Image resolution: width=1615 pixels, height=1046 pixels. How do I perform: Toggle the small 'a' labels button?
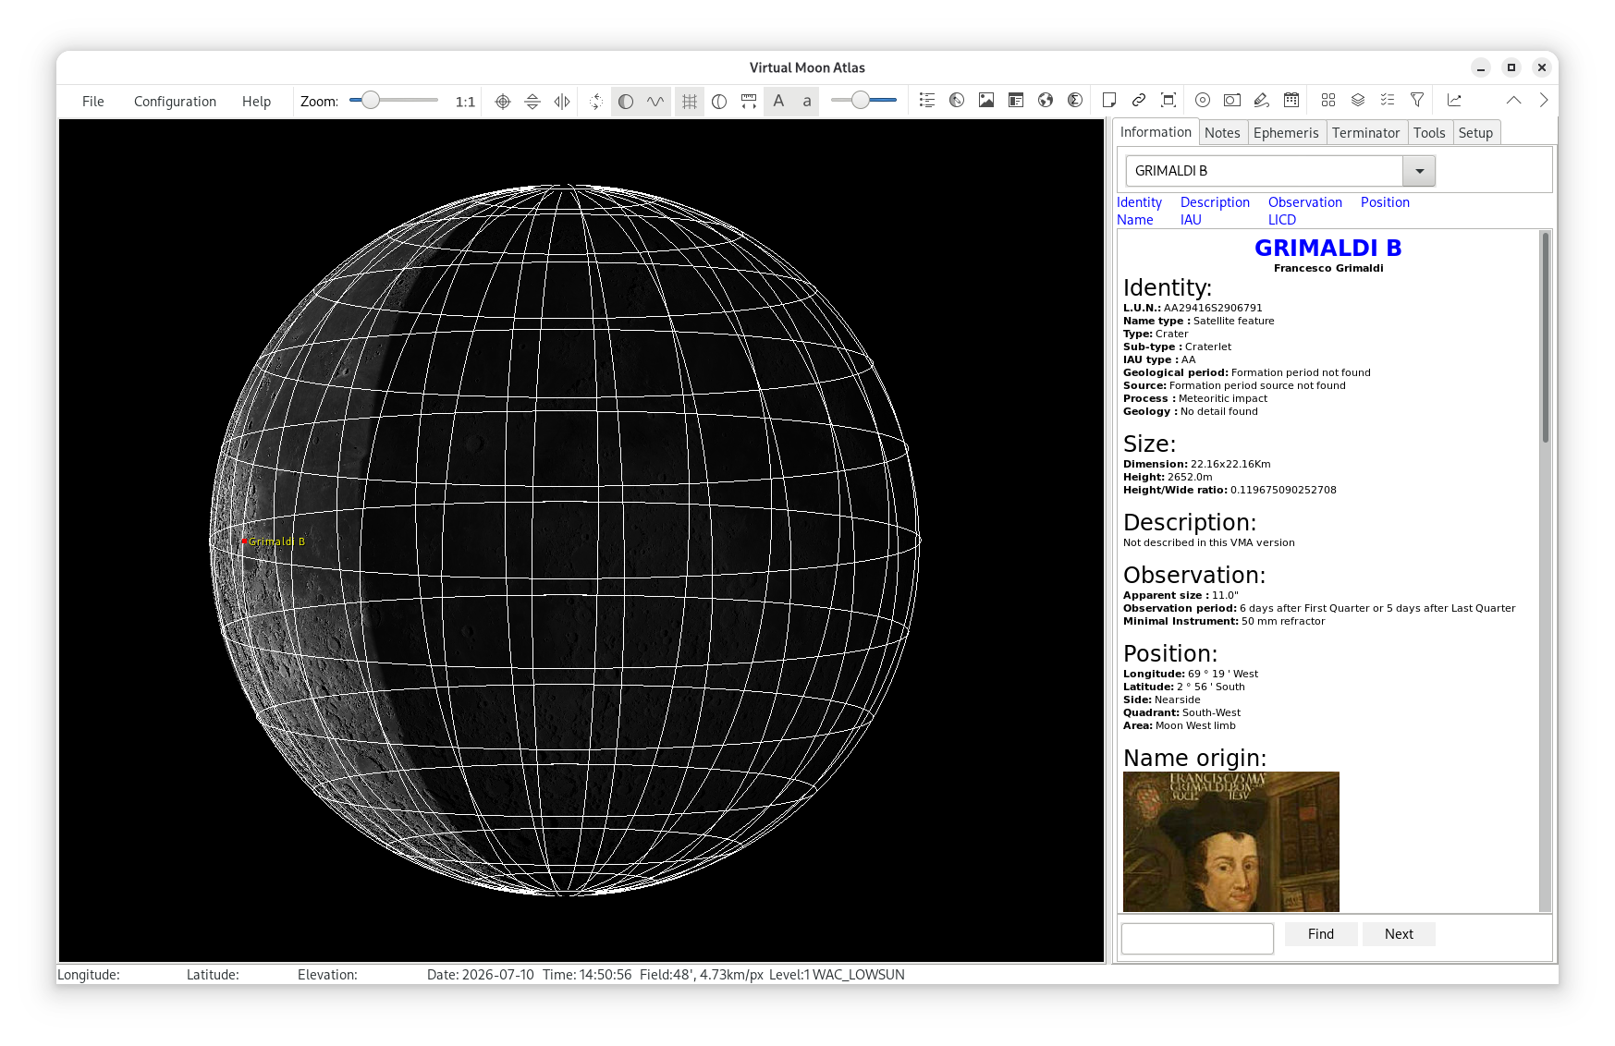coord(807,101)
